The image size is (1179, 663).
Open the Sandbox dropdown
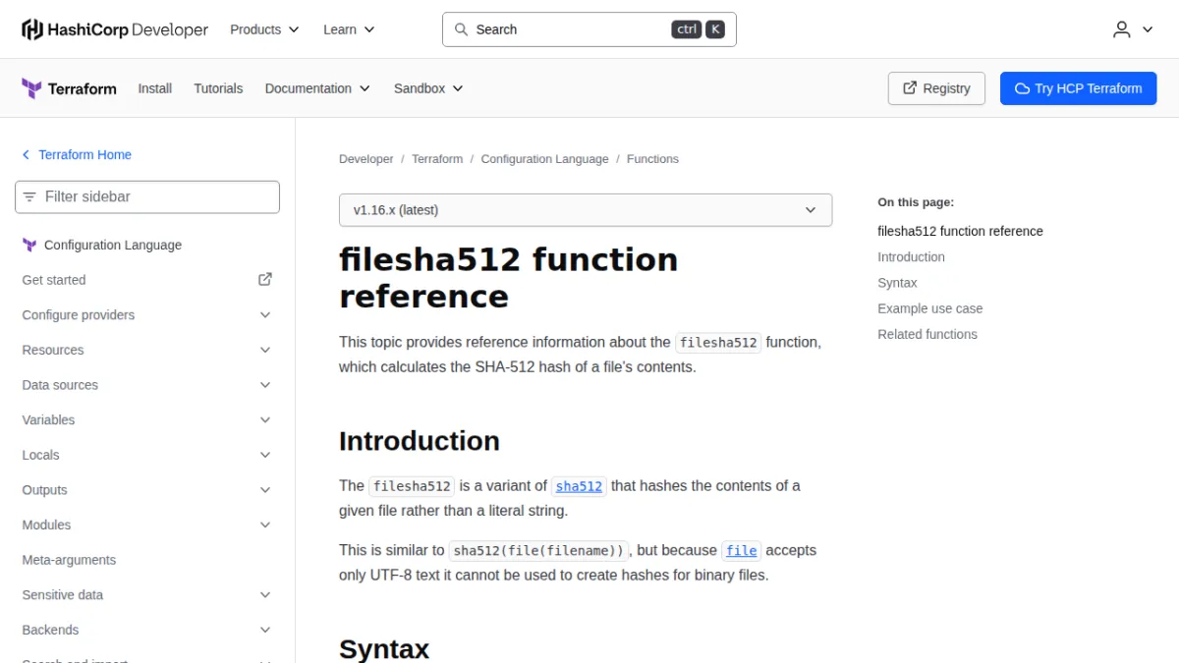coord(428,88)
